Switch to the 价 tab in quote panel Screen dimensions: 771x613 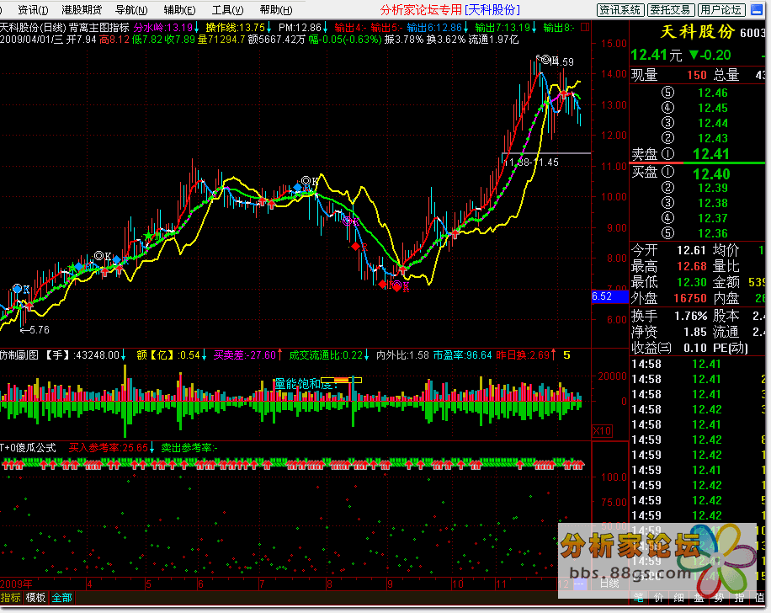(658, 598)
